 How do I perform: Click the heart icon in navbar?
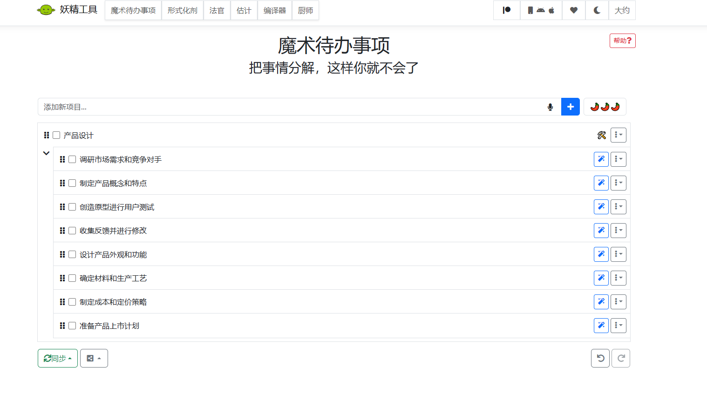[x=573, y=10]
